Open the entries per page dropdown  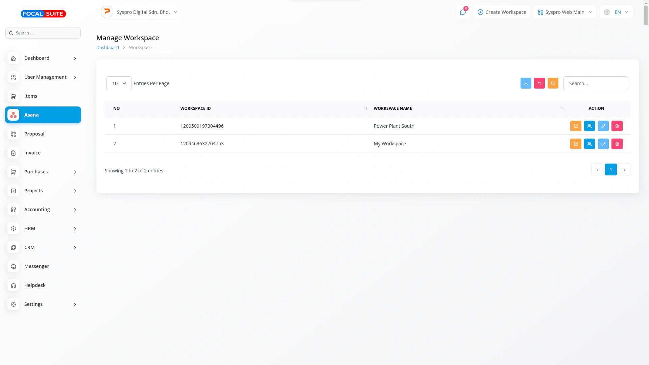[119, 83]
